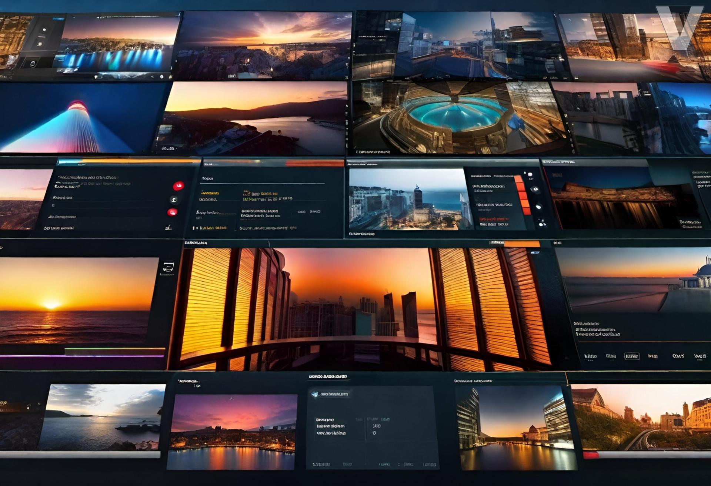Open the dramatic sunset over rocky cliffs thumbnail
Image resolution: width=711 pixels, height=486 pixels.
coord(262,45)
